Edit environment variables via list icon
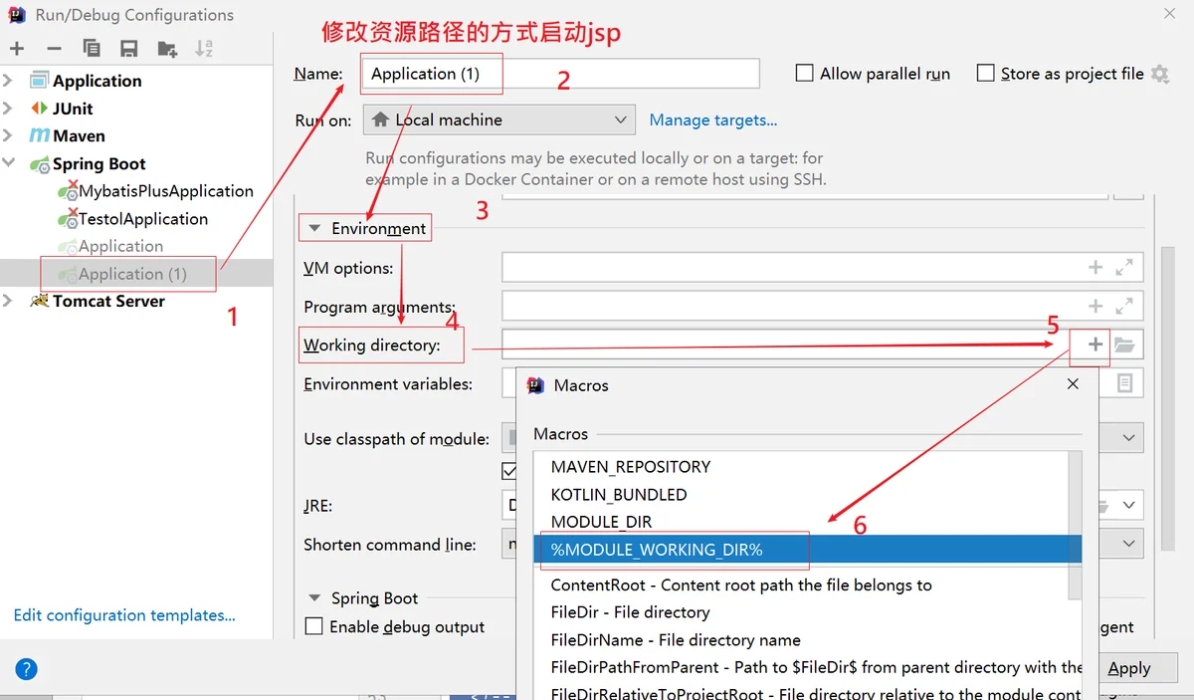The width and height of the screenshot is (1194, 700). click(1124, 383)
